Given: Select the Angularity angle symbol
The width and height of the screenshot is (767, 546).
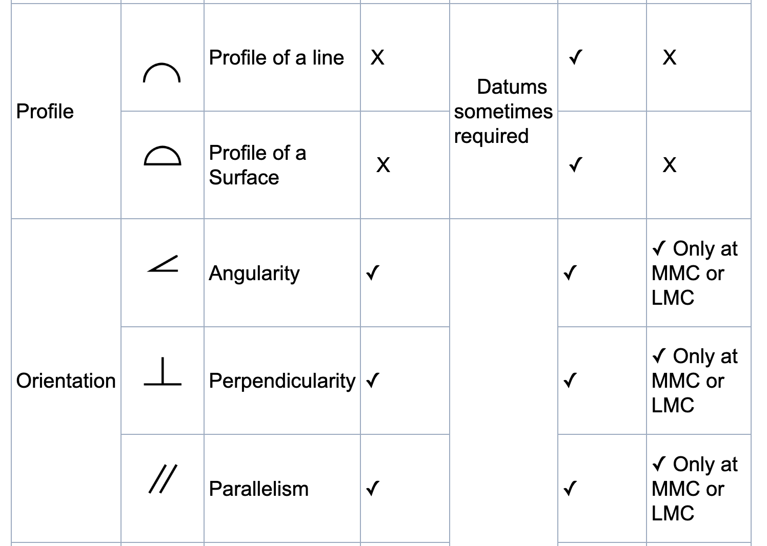Looking at the screenshot, I should (163, 264).
